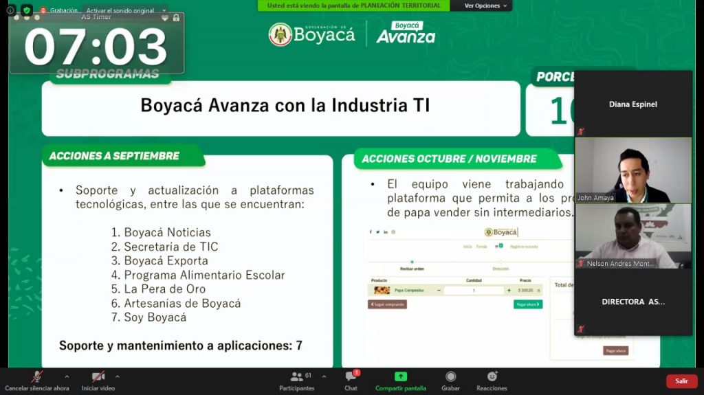Toggle the lock icon in AS Timer
Viewport: 704px width, 395px height.
176,17
